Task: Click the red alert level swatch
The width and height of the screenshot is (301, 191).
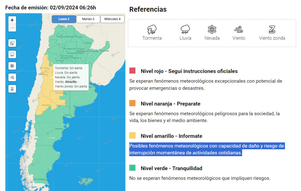Action: [x=133, y=70]
